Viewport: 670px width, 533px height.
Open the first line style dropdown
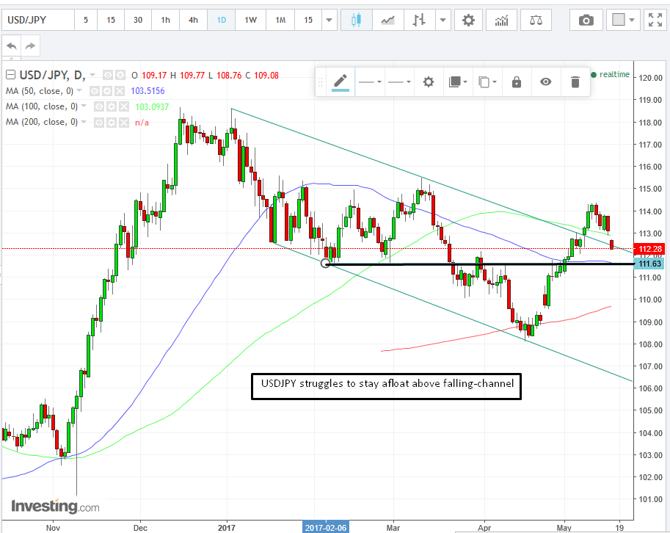[x=370, y=81]
